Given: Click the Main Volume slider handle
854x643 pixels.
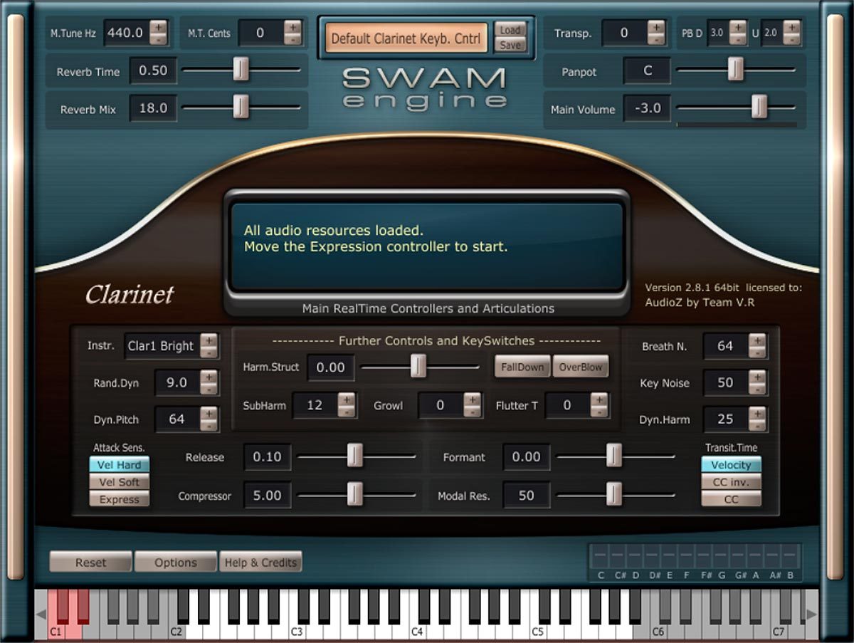Looking at the screenshot, I should coord(759,107).
